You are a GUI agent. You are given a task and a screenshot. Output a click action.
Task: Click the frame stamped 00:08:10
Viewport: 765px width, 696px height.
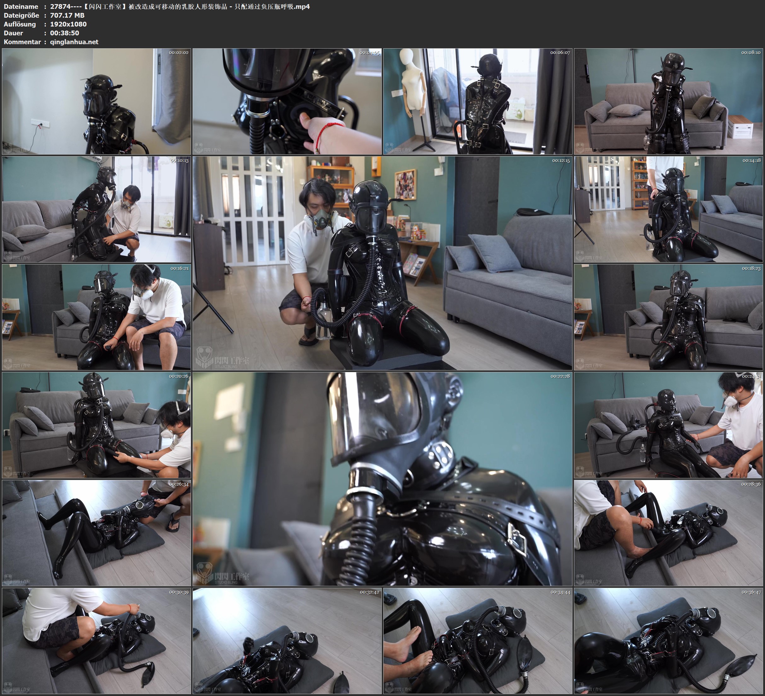coord(669,101)
